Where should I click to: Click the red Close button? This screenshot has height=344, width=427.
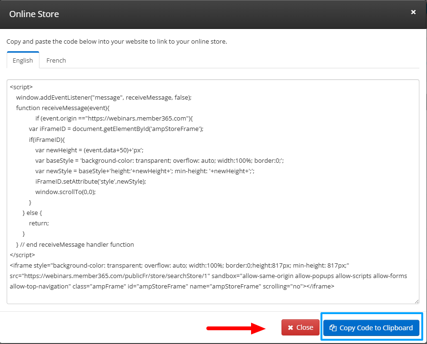click(301, 327)
